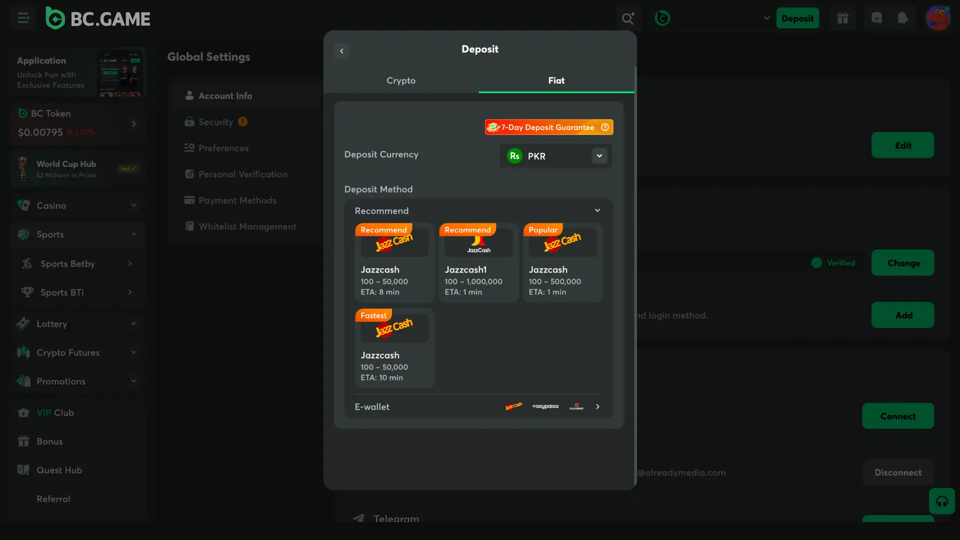Open the hamburger menu icon

(x=23, y=18)
